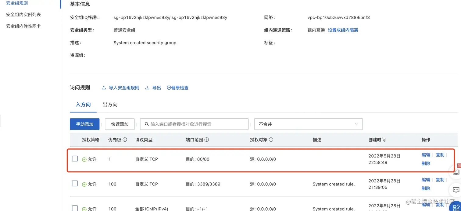Click creation time 2022年5月28日 22:58:49
Image resolution: width=461 pixels, height=211 pixels.
coord(384,159)
